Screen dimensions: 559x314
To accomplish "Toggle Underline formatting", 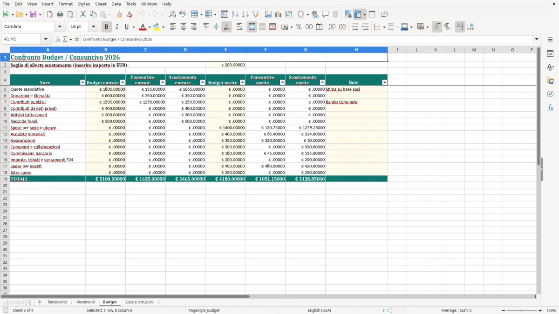I will 126,27.
